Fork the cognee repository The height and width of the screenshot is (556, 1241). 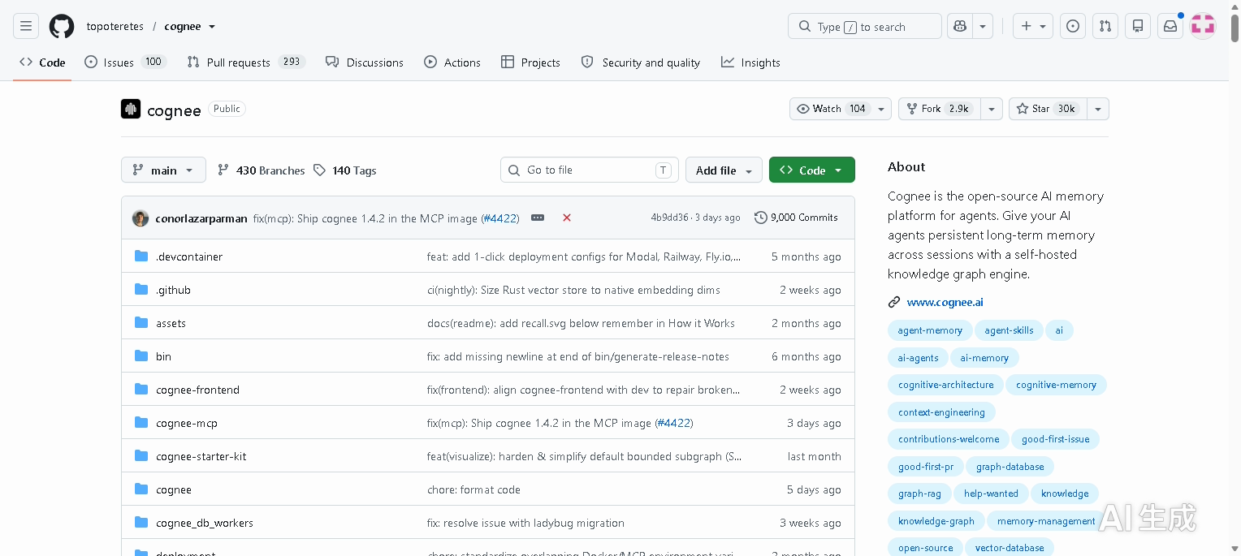click(939, 109)
